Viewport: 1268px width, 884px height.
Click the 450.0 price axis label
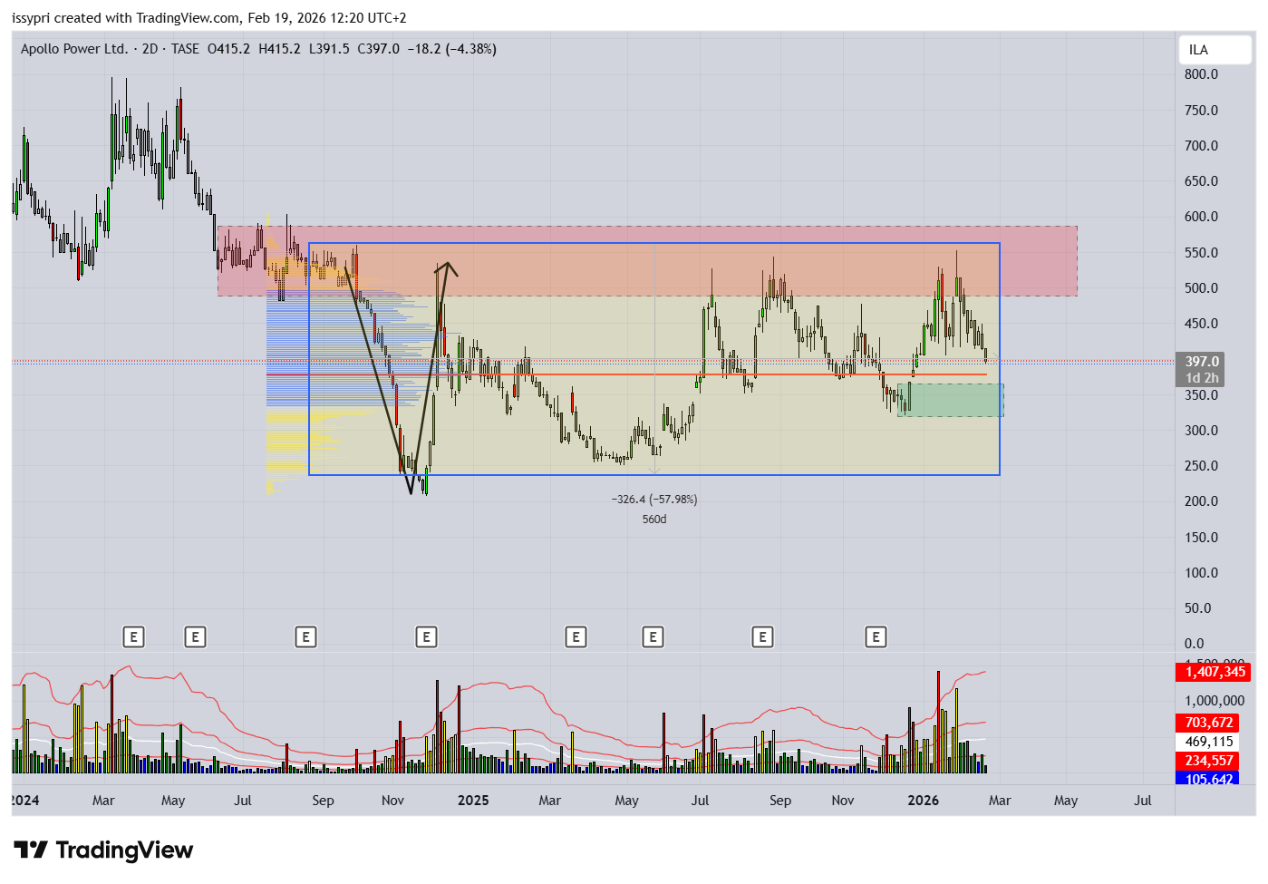click(x=1201, y=324)
